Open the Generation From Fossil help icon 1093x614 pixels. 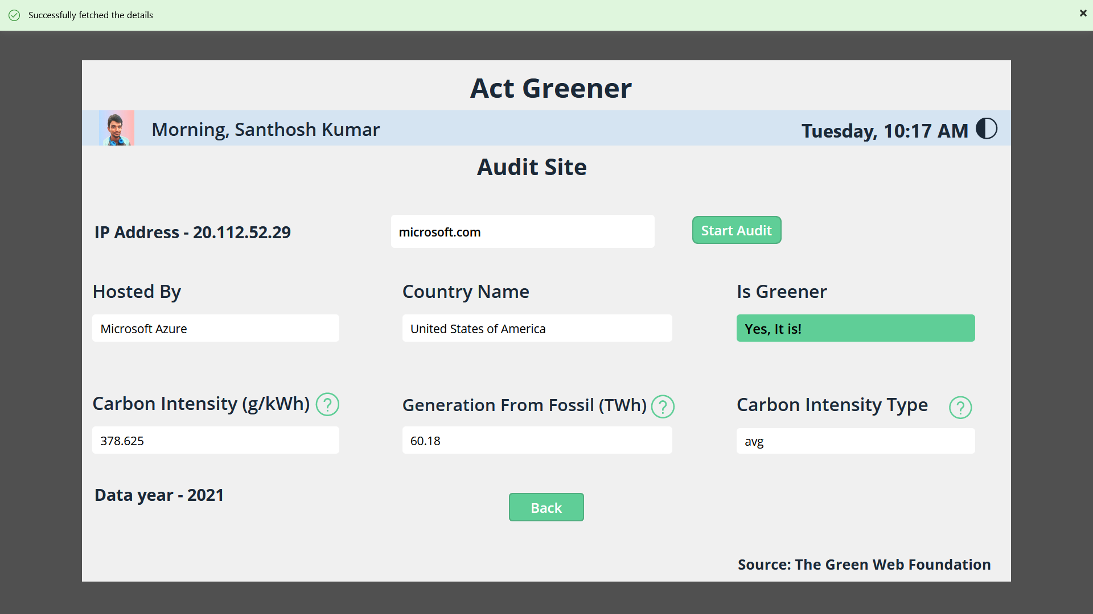click(663, 406)
